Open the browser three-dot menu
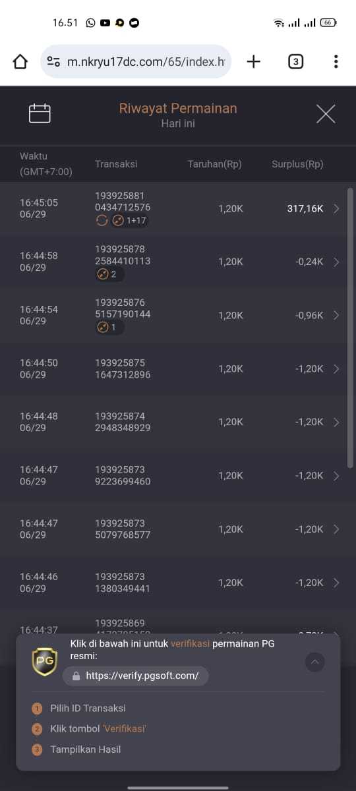This screenshot has width=356, height=791. (x=336, y=62)
